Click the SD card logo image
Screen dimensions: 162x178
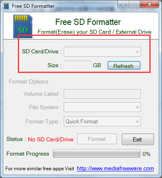tap(23, 26)
